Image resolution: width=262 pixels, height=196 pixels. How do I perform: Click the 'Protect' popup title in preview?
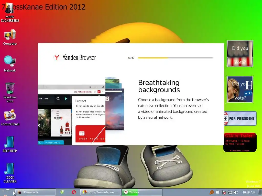point(81,101)
